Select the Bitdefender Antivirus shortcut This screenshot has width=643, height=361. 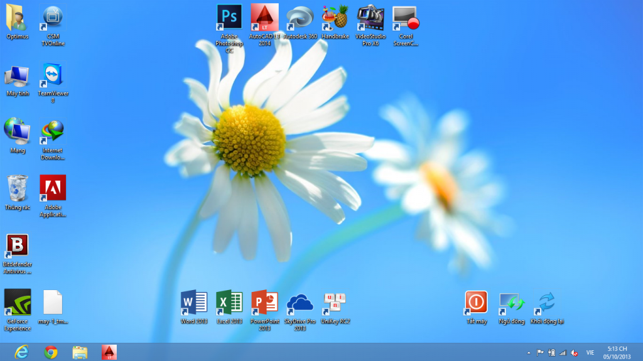[x=17, y=246]
